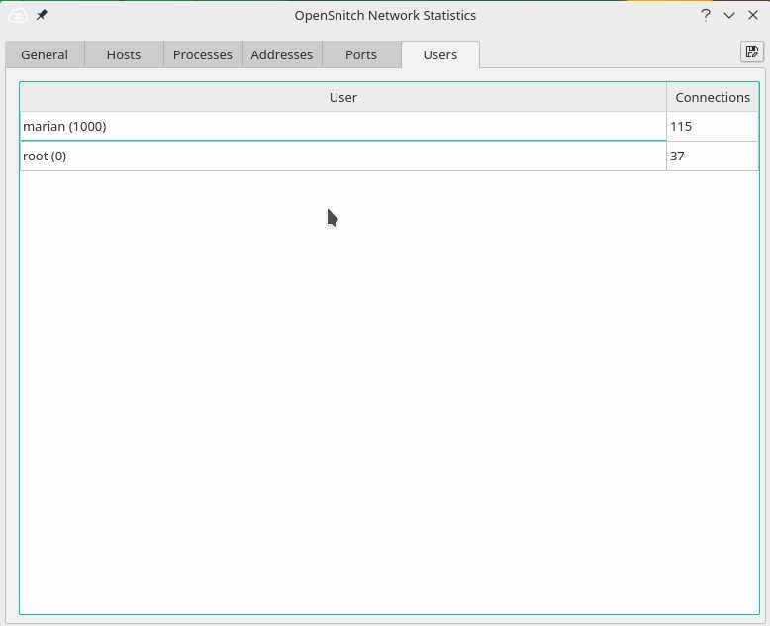Select the Users tab

440,54
